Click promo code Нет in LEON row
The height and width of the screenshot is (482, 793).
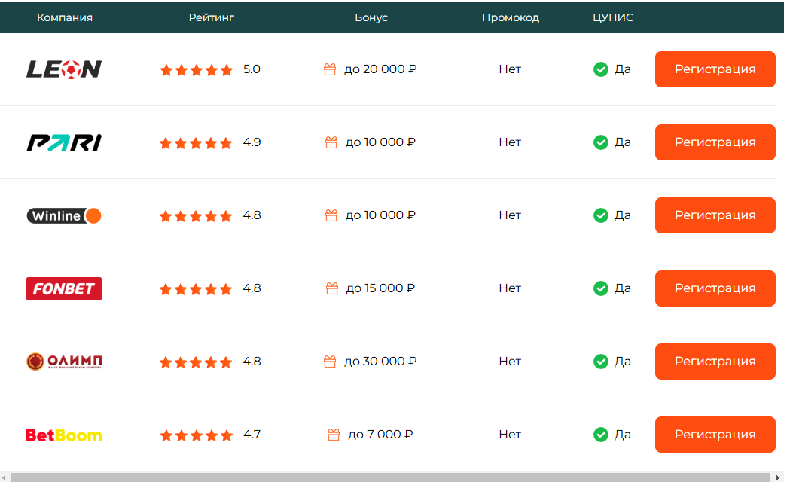point(510,69)
